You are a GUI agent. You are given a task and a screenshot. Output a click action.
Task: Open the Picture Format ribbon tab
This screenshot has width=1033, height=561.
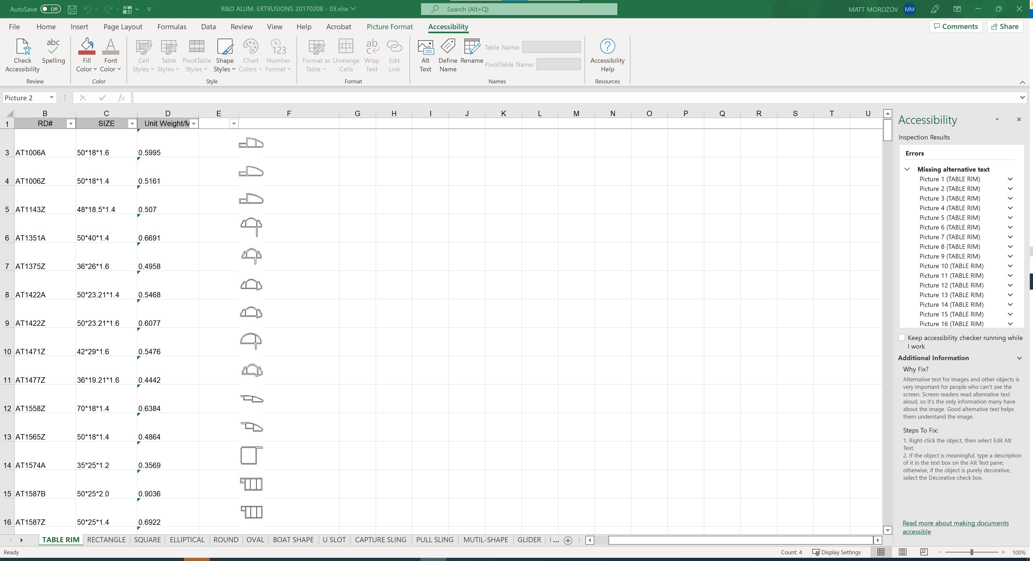pyautogui.click(x=389, y=27)
